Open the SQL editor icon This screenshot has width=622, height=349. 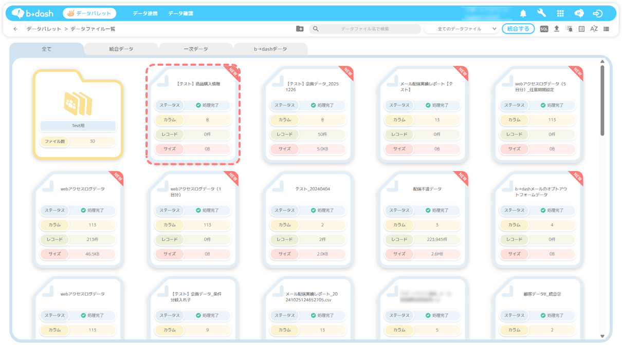click(x=544, y=29)
